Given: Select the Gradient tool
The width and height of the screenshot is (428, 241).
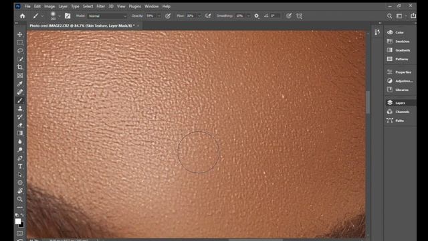Looking at the screenshot, I should pos(20,133).
